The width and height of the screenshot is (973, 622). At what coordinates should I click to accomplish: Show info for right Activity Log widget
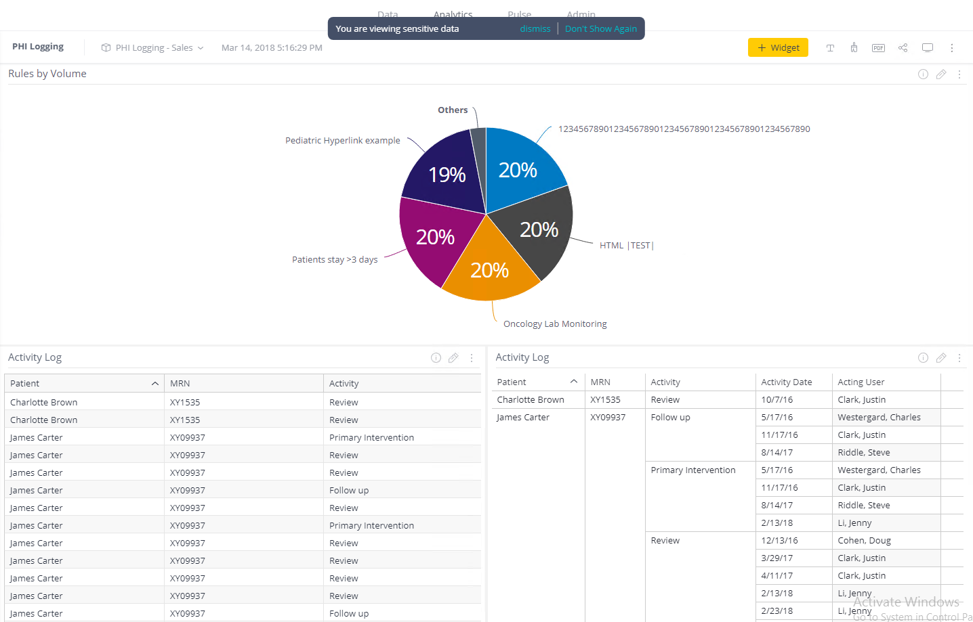coord(923,358)
